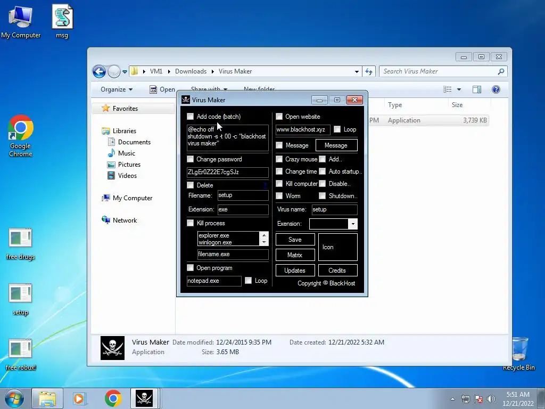Click arrow after VM1 in address bar
The image size is (545, 409).
click(169, 71)
